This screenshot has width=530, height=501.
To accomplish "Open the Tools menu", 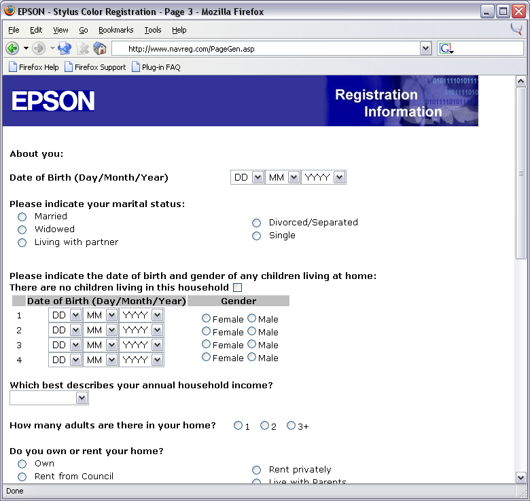I will click(x=153, y=30).
